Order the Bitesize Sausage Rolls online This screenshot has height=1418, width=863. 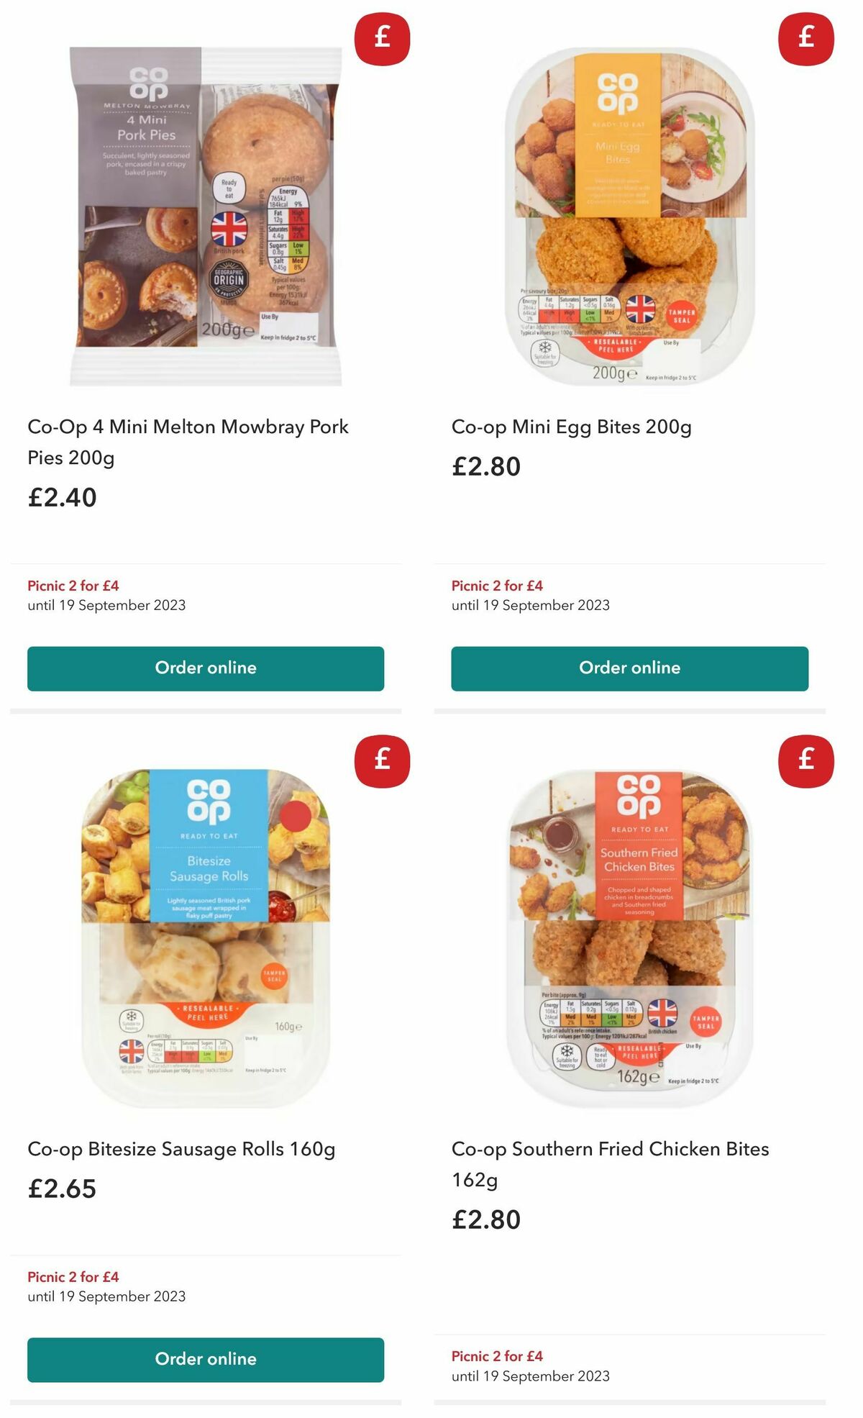205,1359
